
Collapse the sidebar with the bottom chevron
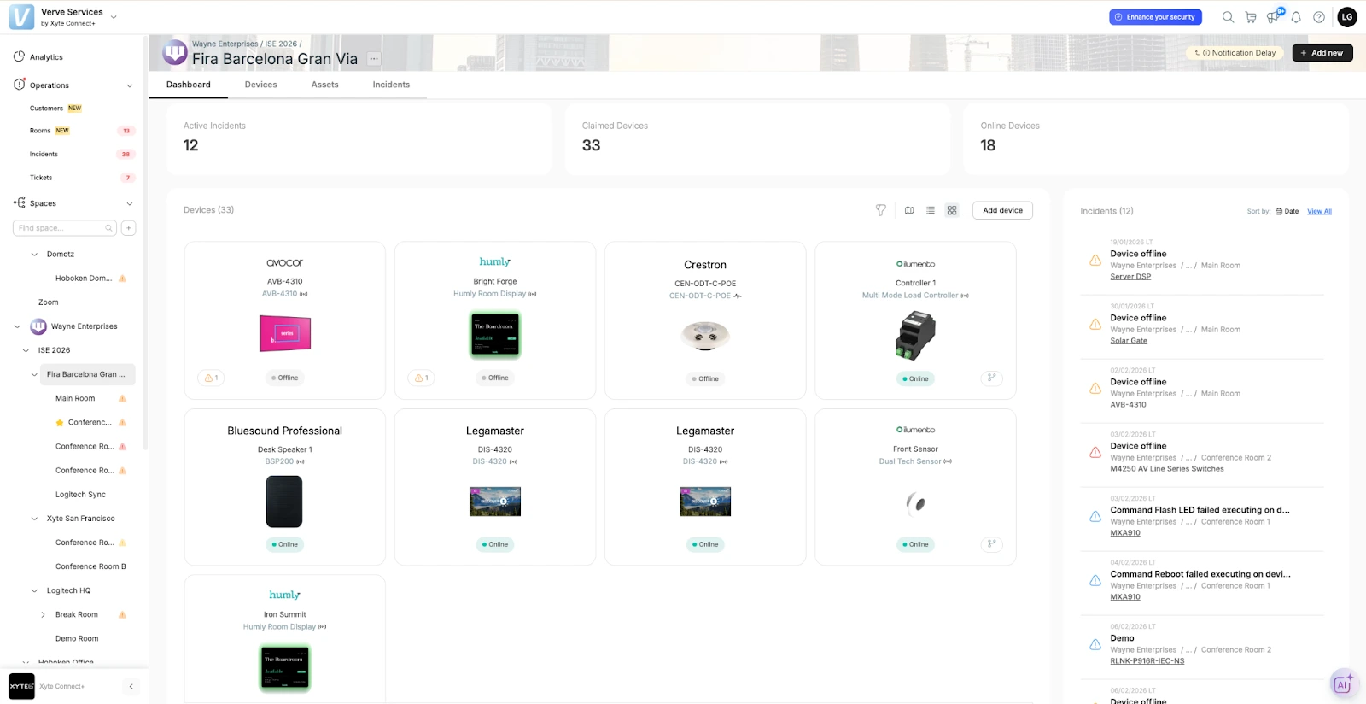coord(131,686)
